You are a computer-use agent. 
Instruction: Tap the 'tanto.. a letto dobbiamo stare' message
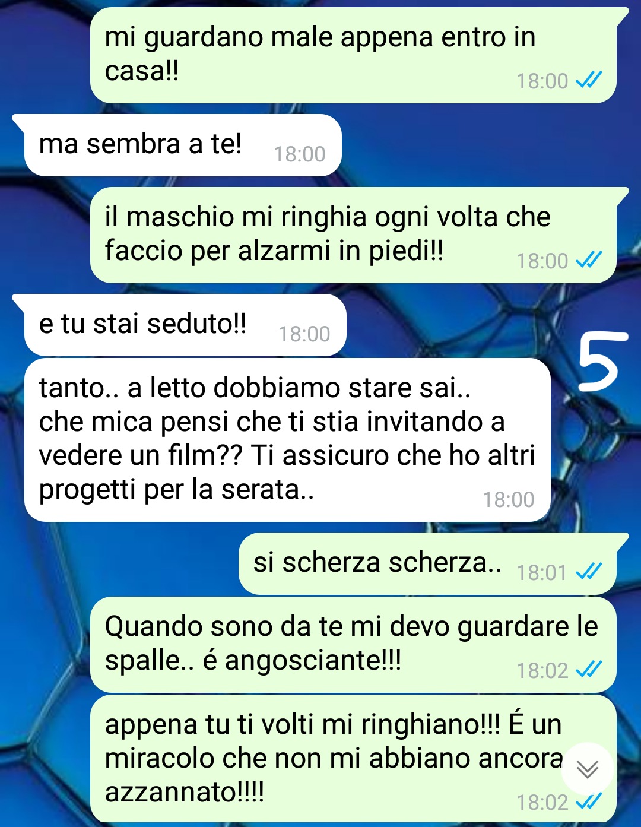click(287, 440)
